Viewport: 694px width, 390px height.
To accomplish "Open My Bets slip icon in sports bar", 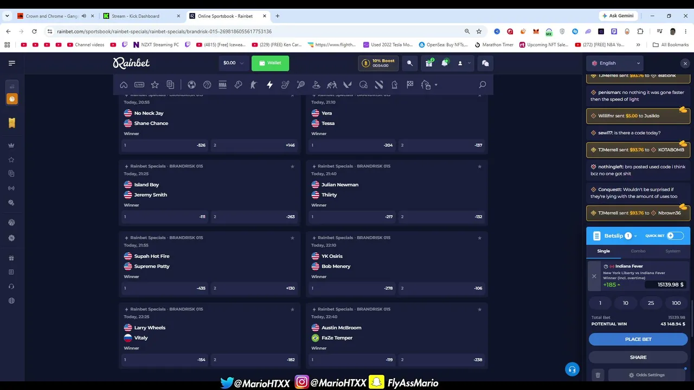I will click(x=170, y=84).
